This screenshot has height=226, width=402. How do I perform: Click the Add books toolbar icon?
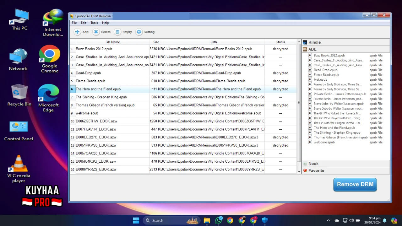(77, 32)
